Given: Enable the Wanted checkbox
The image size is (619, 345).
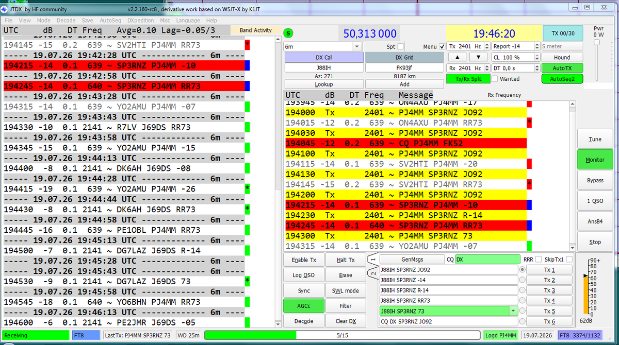Looking at the screenshot, I should point(495,79).
